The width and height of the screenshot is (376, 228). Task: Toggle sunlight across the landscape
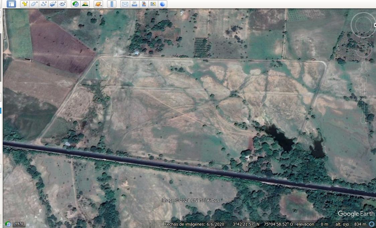(x=85, y=4)
